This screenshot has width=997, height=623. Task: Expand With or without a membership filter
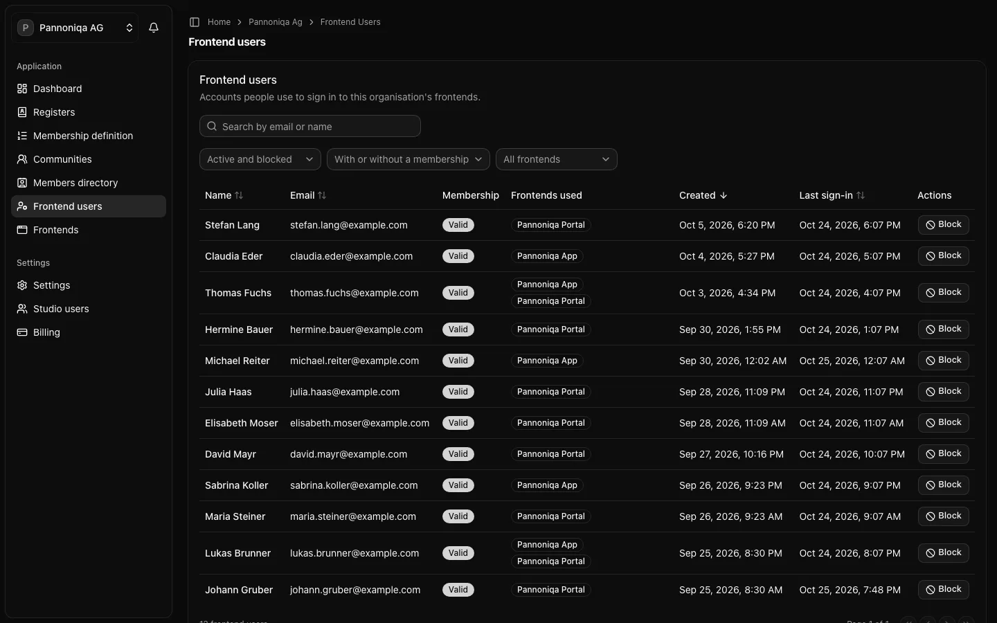[x=408, y=159]
